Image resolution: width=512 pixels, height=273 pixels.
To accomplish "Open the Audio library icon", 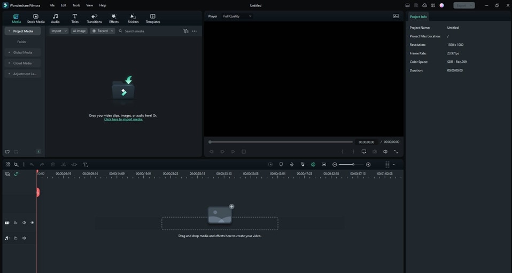I will [x=55, y=19].
